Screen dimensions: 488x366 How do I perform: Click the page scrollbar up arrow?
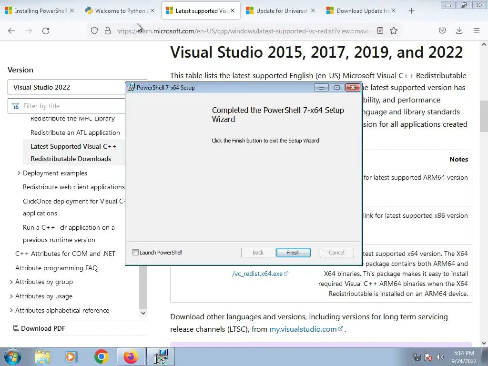484,44
